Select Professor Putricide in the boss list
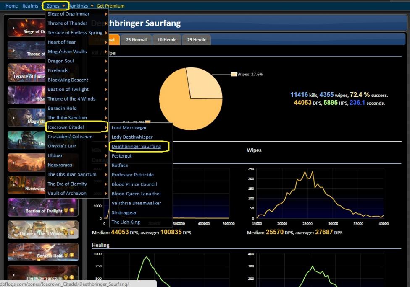This screenshot has width=410, height=287. point(132,175)
